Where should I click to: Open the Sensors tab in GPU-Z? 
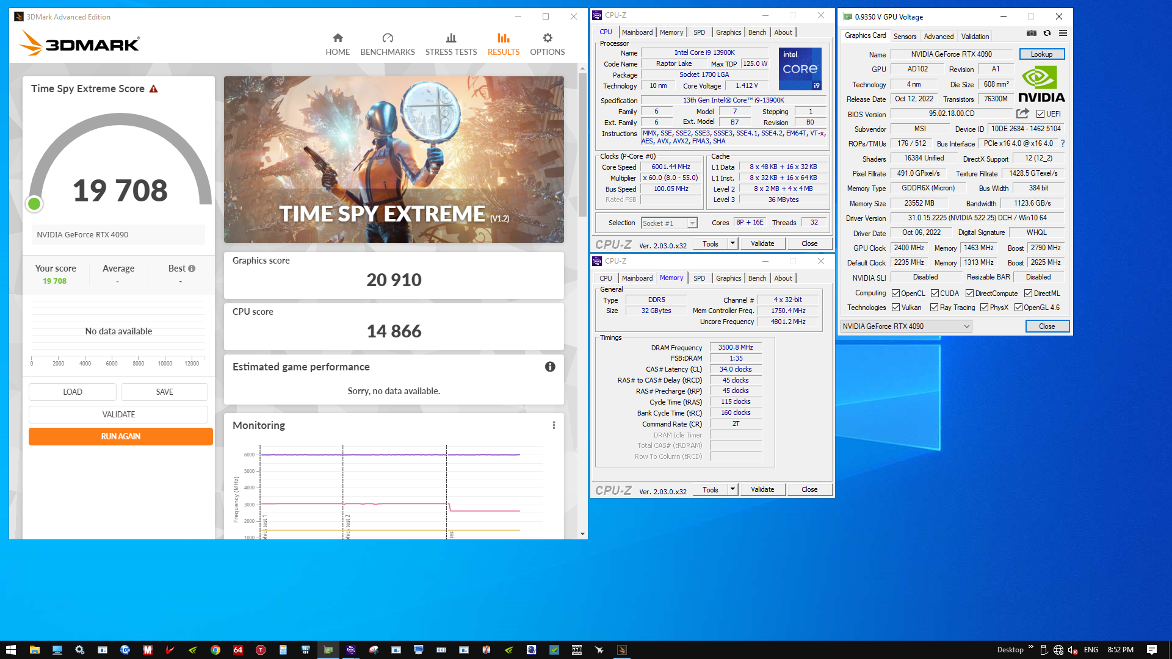tap(905, 37)
